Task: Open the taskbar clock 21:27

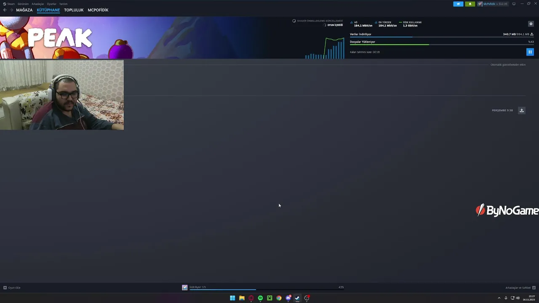Action: pos(529,298)
